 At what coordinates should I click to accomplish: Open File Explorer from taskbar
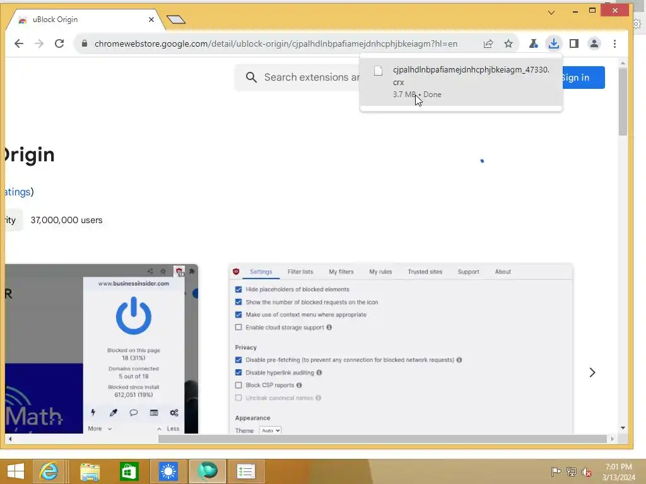(x=90, y=471)
